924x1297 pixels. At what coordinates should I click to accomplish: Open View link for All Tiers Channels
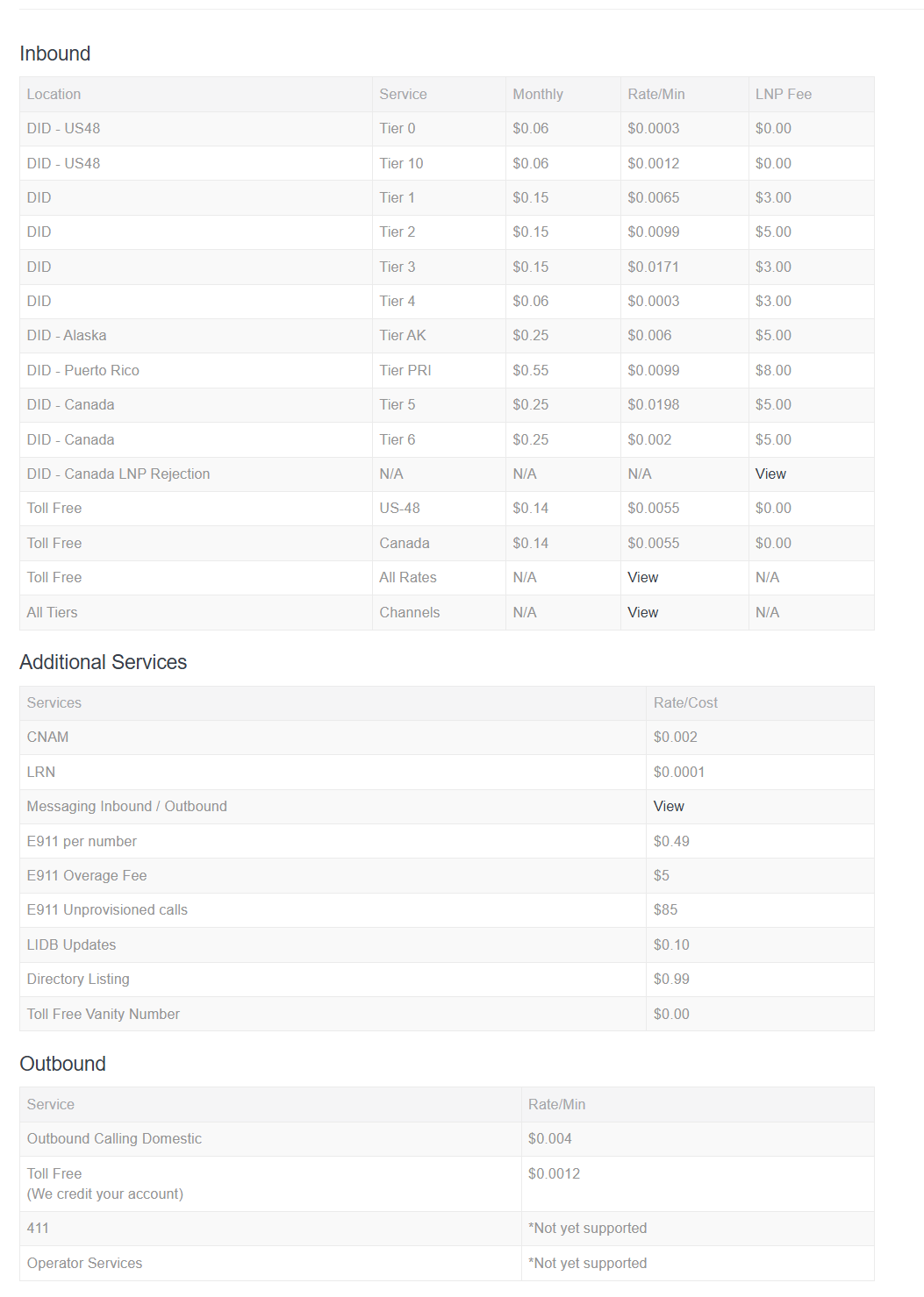pyautogui.click(x=642, y=612)
